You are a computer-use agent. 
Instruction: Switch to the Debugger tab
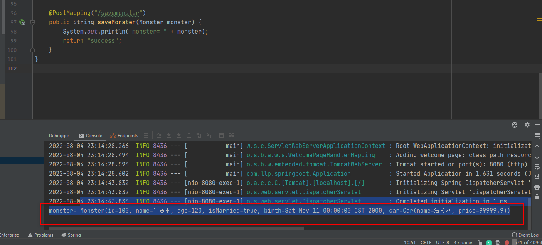tap(59, 136)
